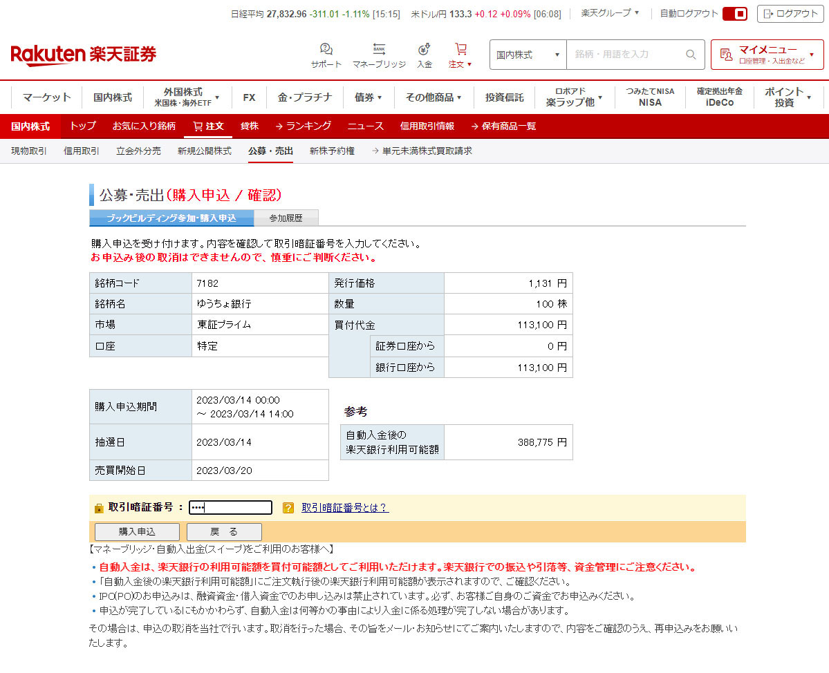Viewport: 829px width, 673px height.
Task: Switch to the 参加履歴 tab
Action: [286, 218]
